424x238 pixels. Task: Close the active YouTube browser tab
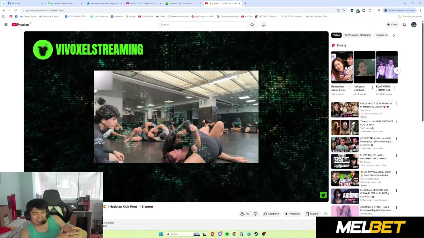click(x=239, y=3)
